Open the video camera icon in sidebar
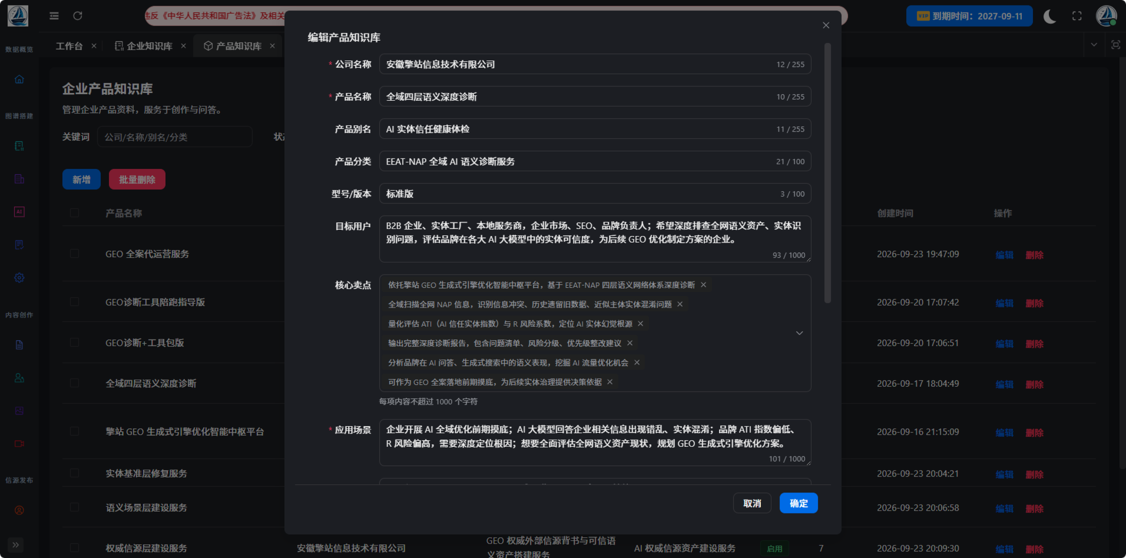The width and height of the screenshot is (1126, 558). click(x=19, y=444)
